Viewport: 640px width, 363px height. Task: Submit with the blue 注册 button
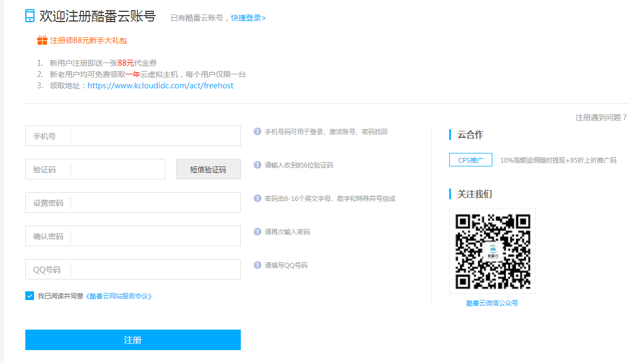[133, 340]
